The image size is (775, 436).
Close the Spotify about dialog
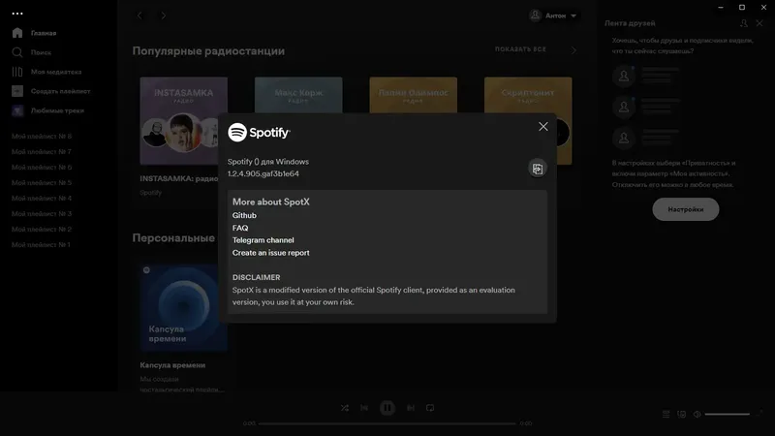point(542,127)
